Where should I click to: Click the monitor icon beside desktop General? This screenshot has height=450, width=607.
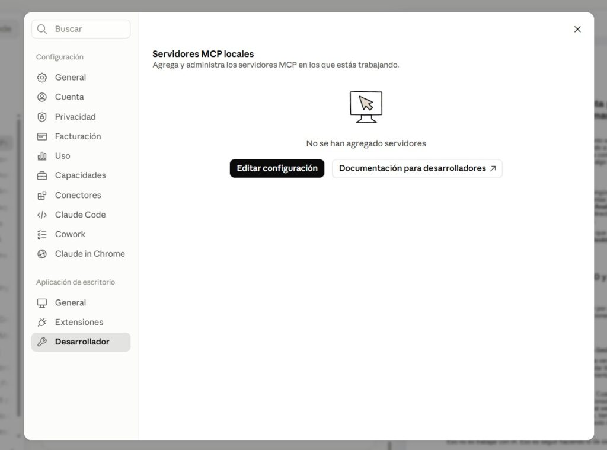click(x=42, y=303)
